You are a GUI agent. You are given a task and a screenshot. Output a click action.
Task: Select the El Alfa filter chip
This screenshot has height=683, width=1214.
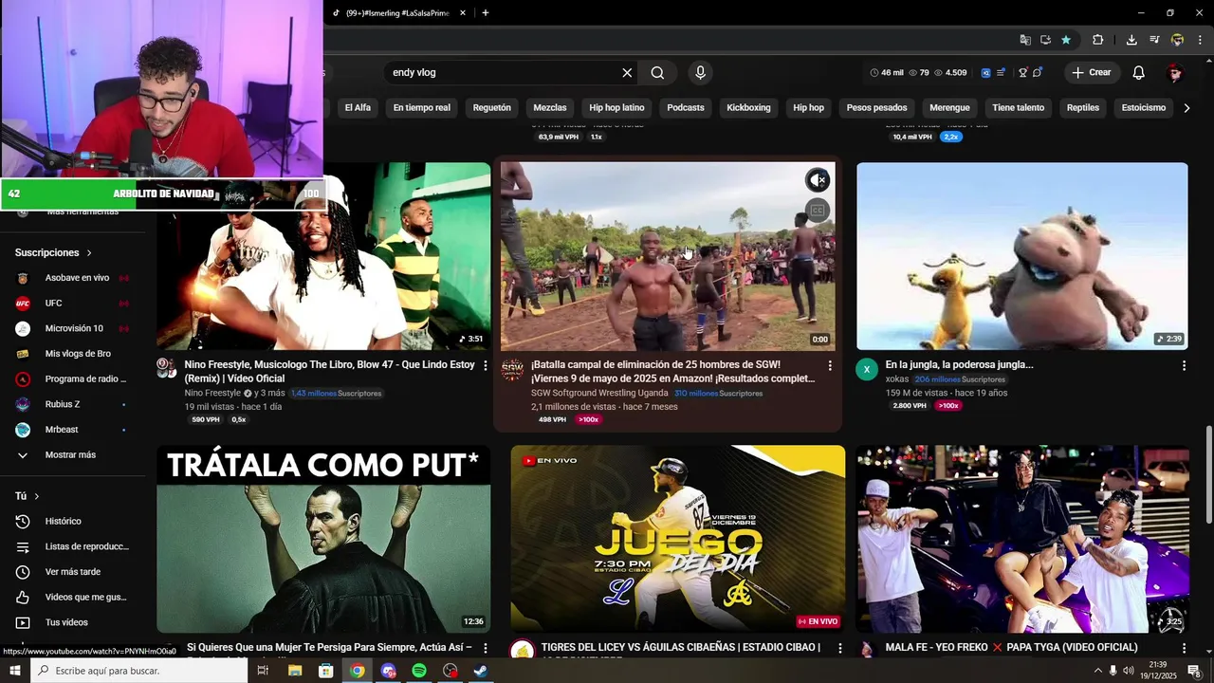click(x=358, y=108)
